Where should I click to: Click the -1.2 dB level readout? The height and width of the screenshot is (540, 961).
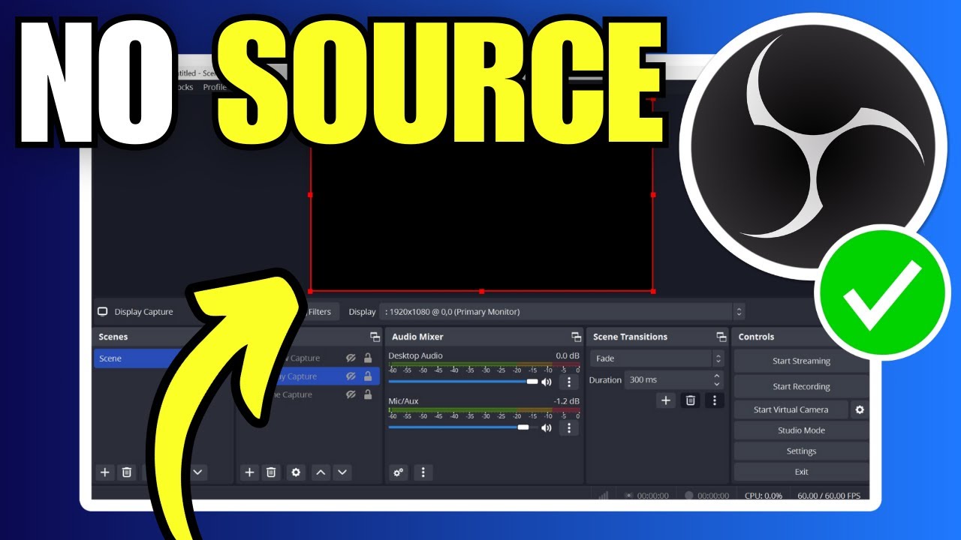(x=567, y=401)
